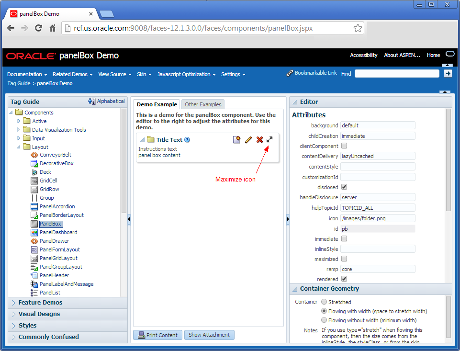
Task: Expand the Active folder node
Action: coord(19,121)
